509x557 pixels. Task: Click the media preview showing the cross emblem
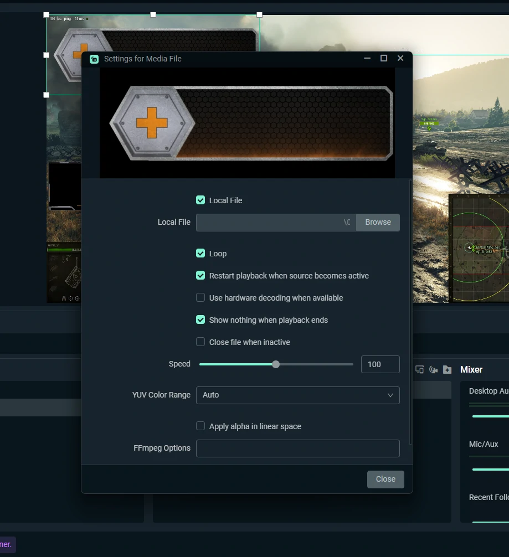click(x=247, y=122)
